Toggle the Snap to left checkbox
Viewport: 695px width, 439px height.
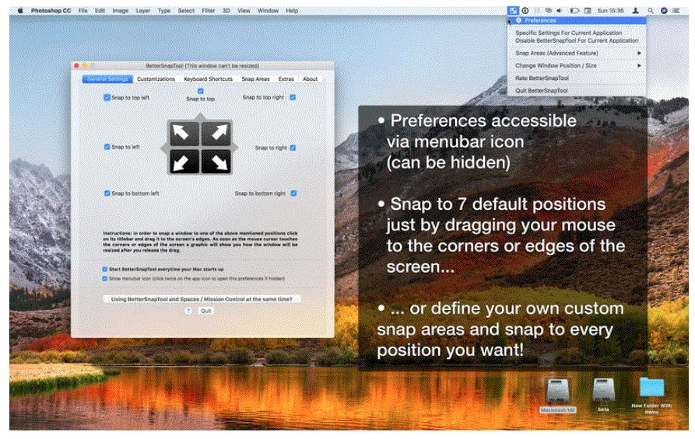pyautogui.click(x=107, y=147)
